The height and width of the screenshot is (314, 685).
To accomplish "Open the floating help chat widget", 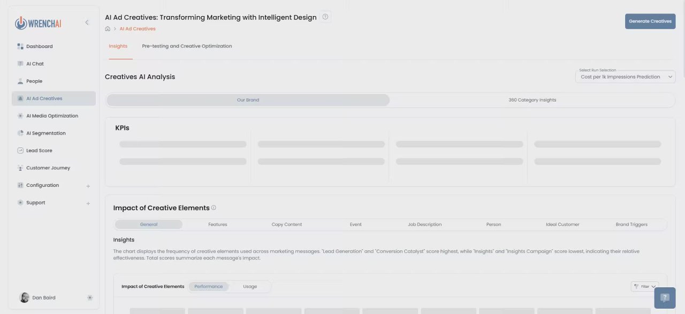I will (x=665, y=297).
